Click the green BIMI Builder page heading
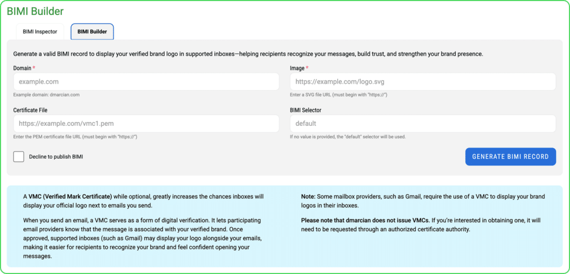The image size is (570, 274). pyautogui.click(x=36, y=11)
